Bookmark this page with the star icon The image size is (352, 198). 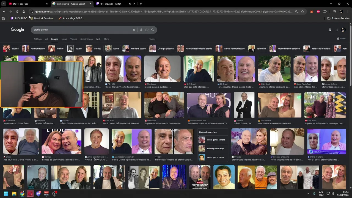(x=302, y=12)
